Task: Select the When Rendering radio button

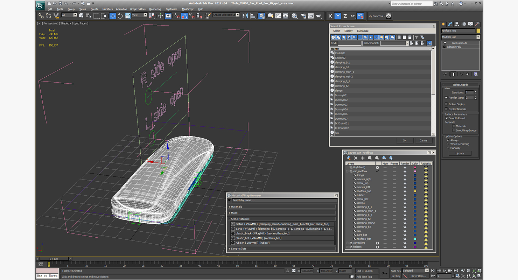Action: click(448, 144)
